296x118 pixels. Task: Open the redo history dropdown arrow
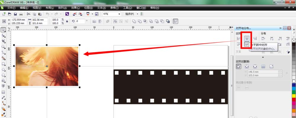tap(61, 14)
